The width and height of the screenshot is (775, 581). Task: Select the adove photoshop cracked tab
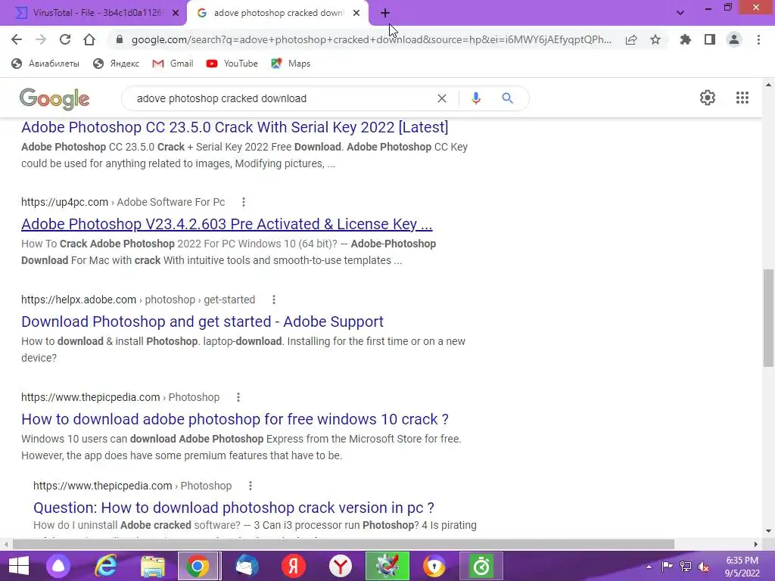pyautogui.click(x=277, y=13)
